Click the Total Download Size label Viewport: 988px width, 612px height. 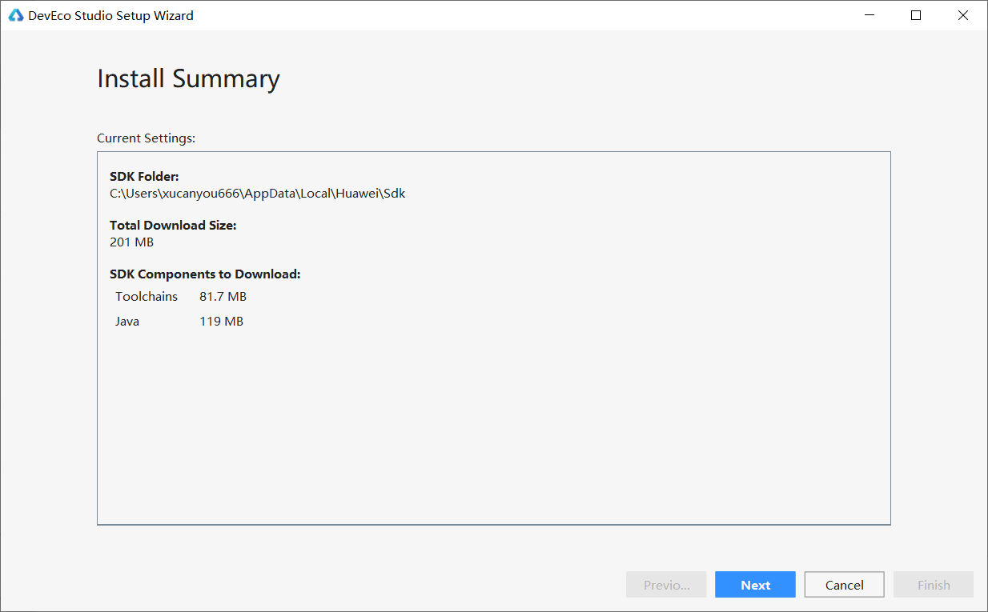[173, 226]
